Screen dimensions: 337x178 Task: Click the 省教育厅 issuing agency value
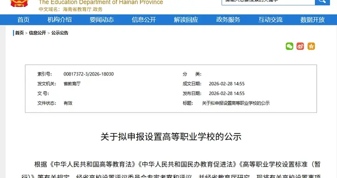[72, 84]
